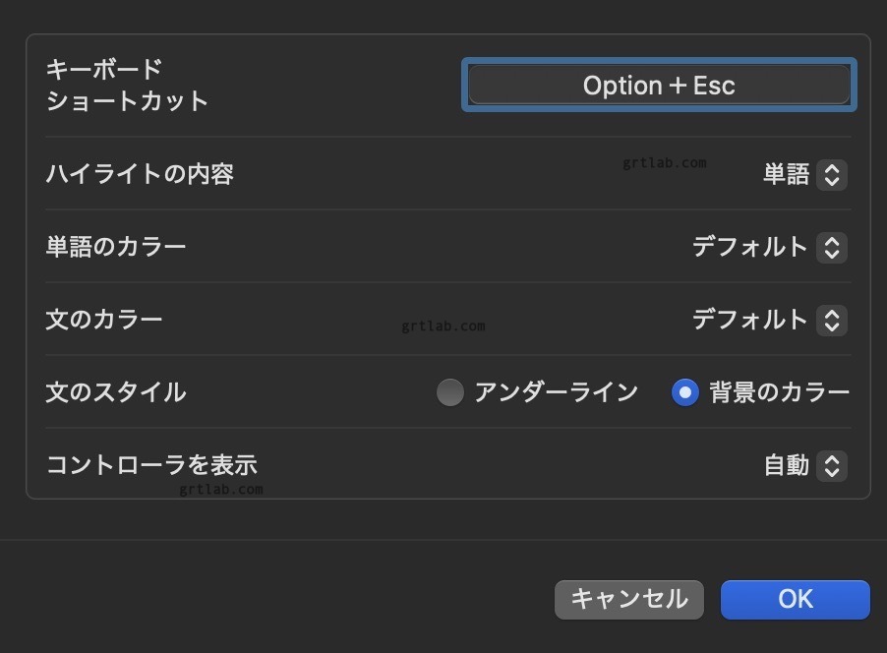
Task: Click the chevron icon in 単語のカラー row
Action: tap(832, 248)
